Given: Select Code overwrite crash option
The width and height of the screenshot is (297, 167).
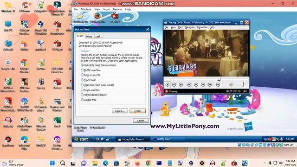Looking at the screenshot, I should point(90,75).
